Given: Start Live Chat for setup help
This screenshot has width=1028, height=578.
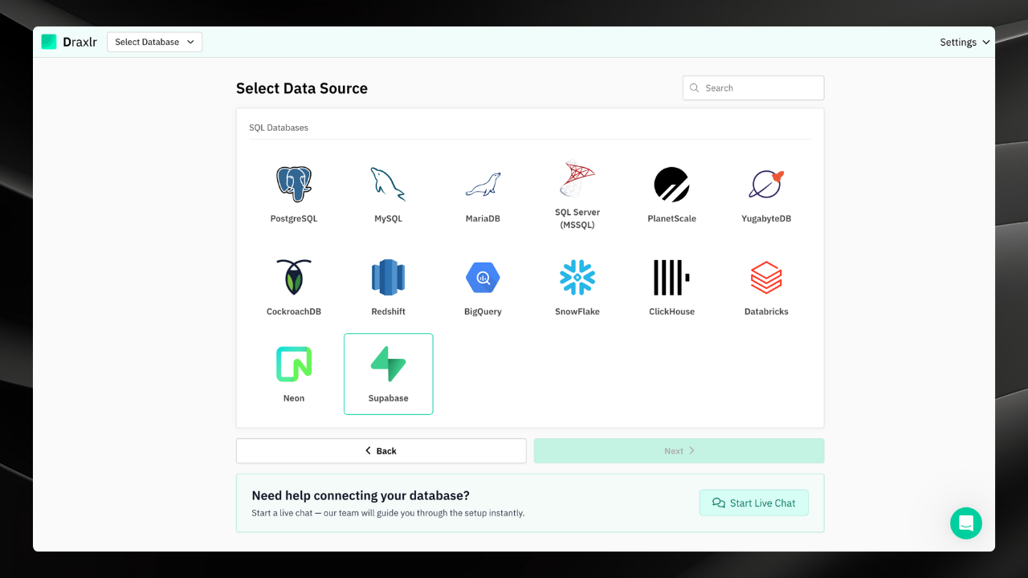Looking at the screenshot, I should pyautogui.click(x=753, y=503).
